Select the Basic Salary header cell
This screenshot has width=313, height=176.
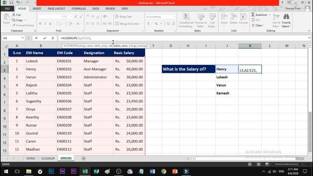(x=129, y=53)
